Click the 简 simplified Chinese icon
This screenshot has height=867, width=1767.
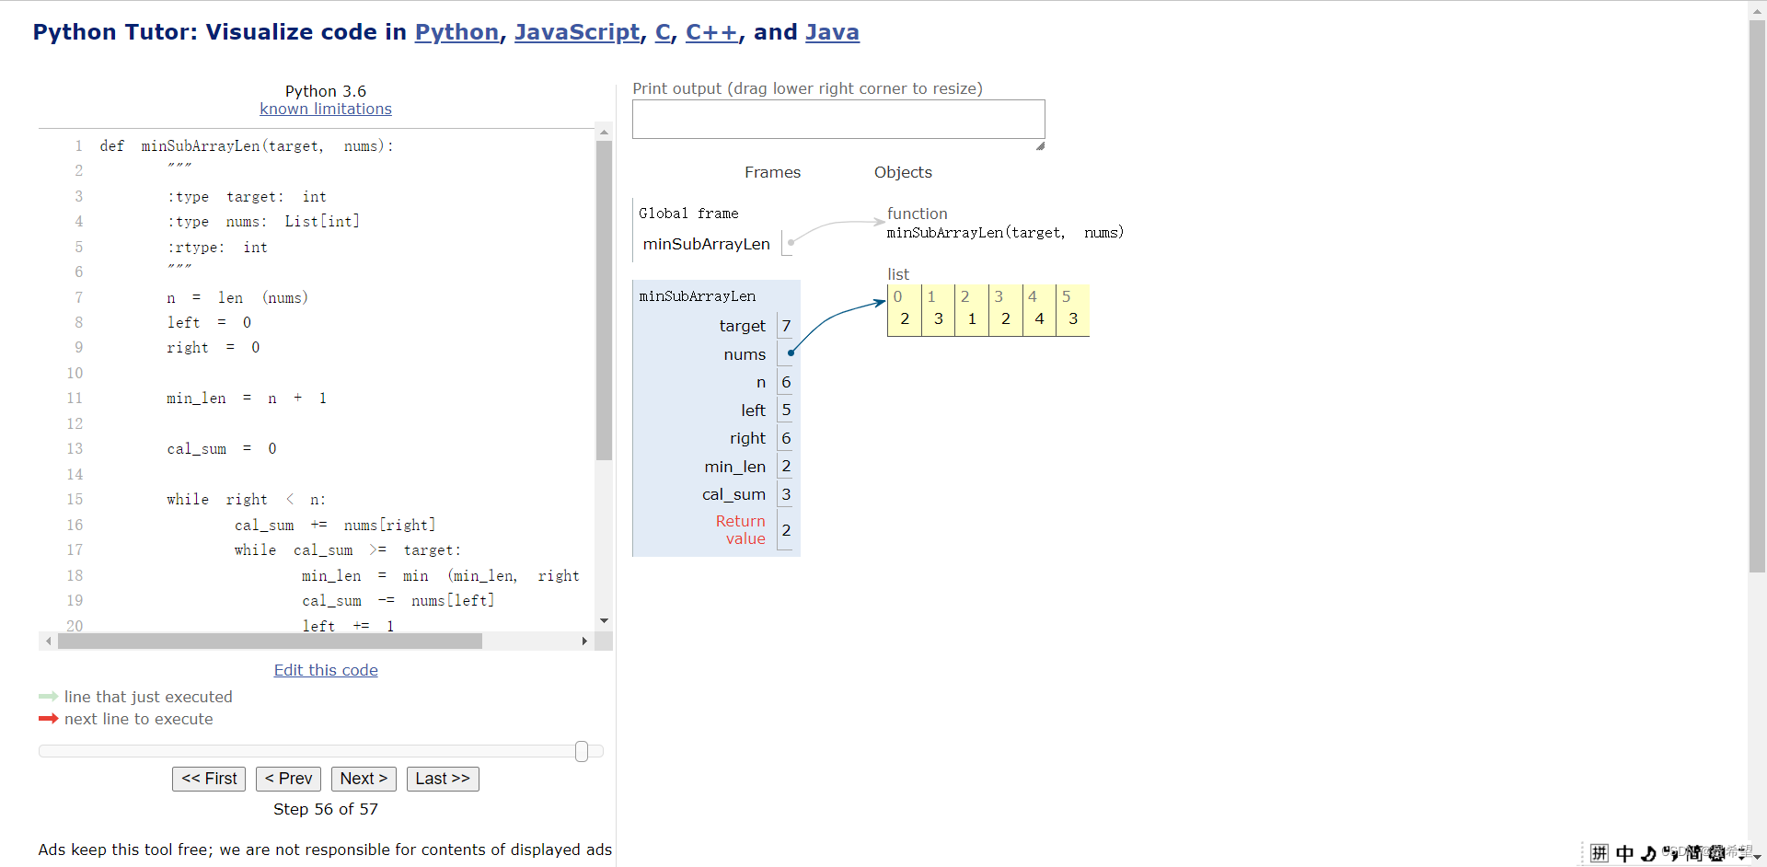[x=1694, y=853]
